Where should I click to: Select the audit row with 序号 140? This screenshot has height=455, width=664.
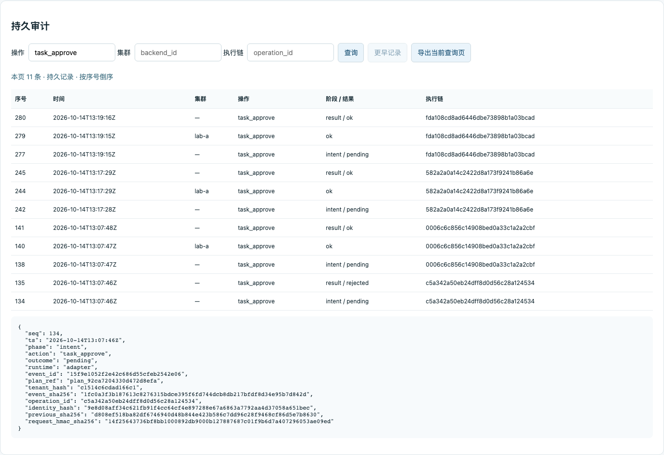[x=332, y=246]
